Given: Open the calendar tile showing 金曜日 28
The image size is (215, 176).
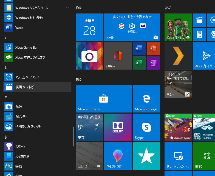Looking at the screenshot, I should point(89,27).
